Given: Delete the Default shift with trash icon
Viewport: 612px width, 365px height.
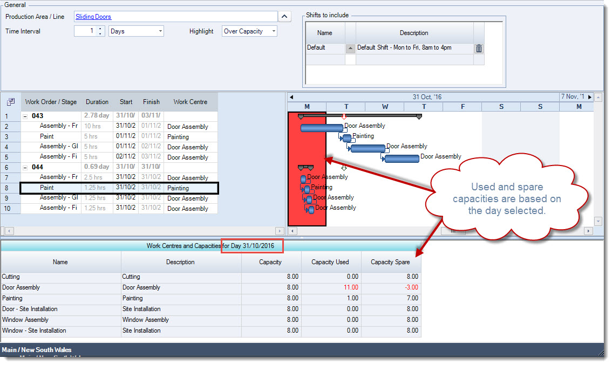Looking at the screenshot, I should pyautogui.click(x=479, y=49).
